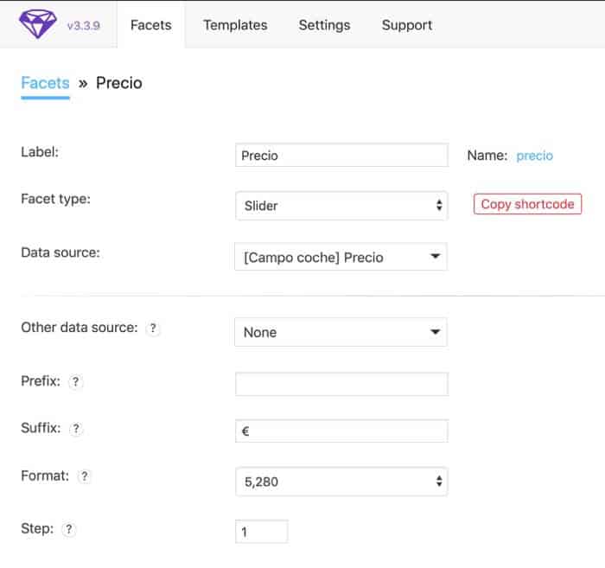Switch to the Templates tab
This screenshot has width=605, height=568.
pyautogui.click(x=235, y=25)
